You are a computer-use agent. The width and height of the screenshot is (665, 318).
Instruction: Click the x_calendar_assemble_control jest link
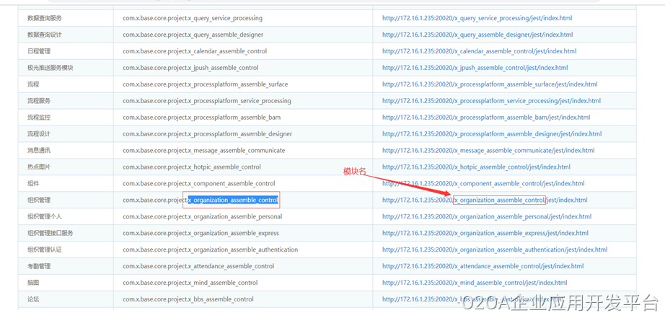click(x=479, y=51)
